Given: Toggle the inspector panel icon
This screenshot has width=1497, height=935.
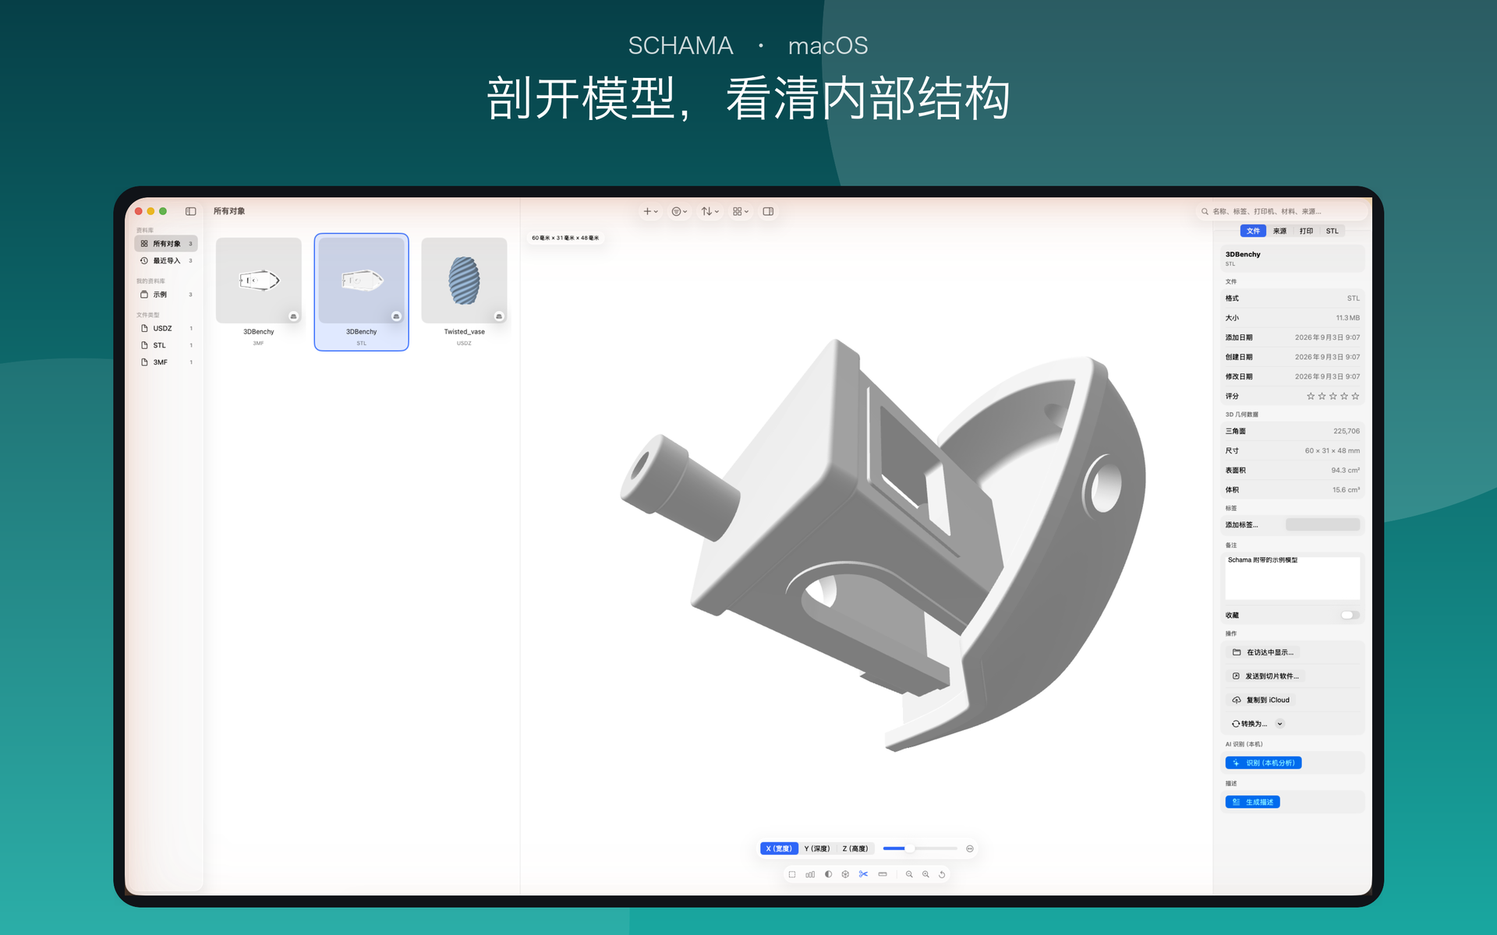Looking at the screenshot, I should click(x=768, y=211).
